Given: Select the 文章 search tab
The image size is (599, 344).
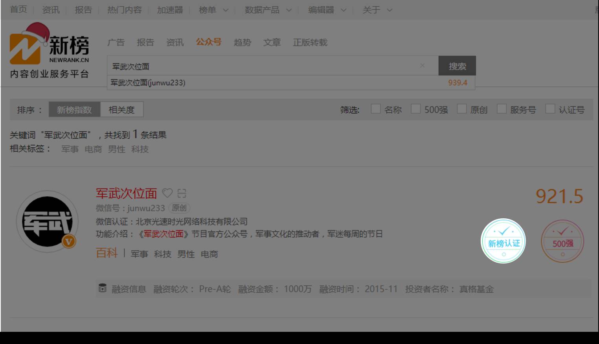Looking at the screenshot, I should 272,42.
